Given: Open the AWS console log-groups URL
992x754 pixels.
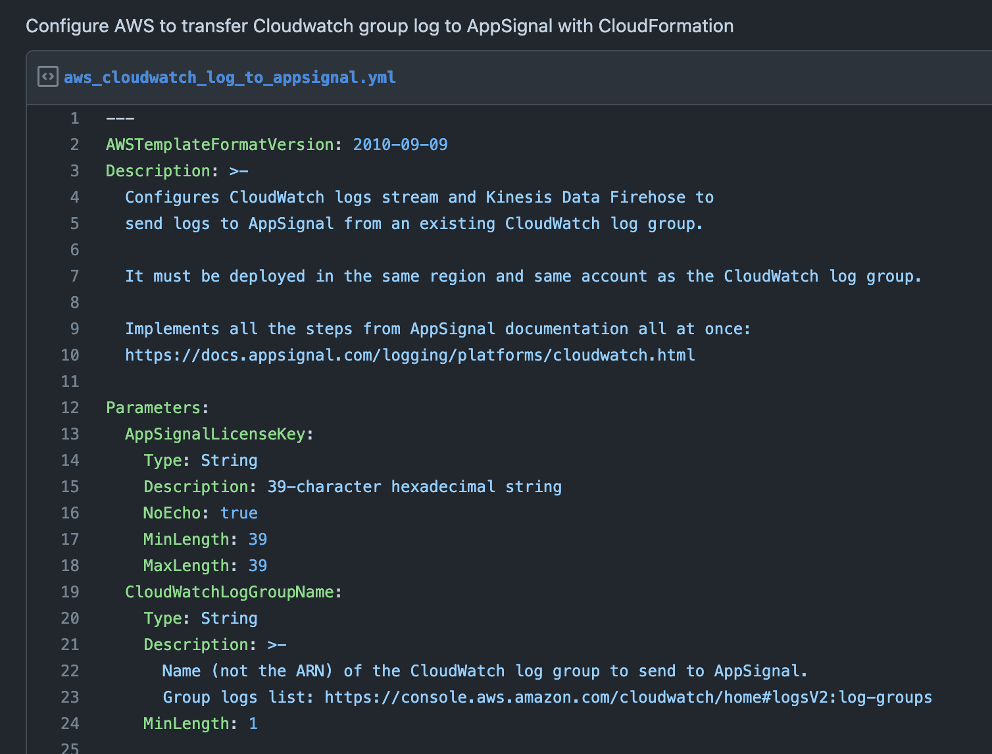Looking at the screenshot, I should [627, 697].
